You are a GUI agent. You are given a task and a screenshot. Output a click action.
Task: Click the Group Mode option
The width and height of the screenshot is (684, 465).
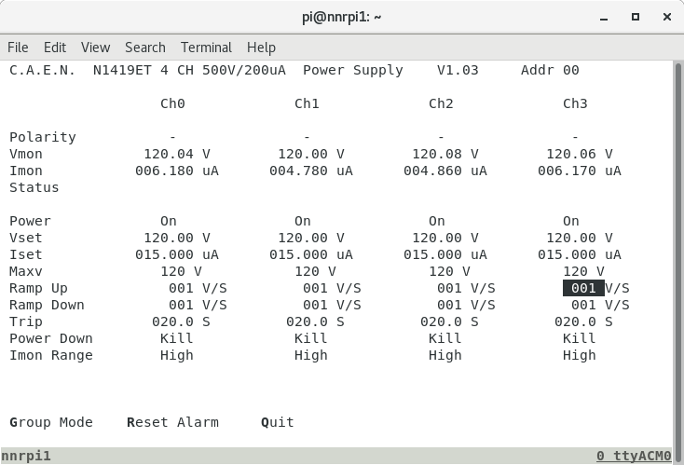click(51, 422)
